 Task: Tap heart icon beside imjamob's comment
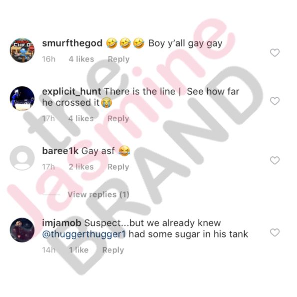[x=275, y=233]
